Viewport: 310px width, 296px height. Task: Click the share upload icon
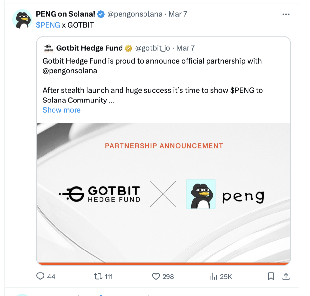286,276
